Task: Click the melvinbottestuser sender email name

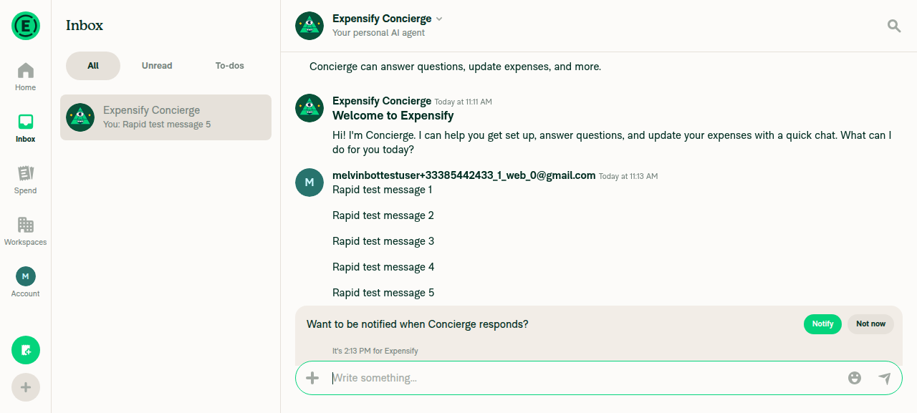Action: click(x=464, y=175)
